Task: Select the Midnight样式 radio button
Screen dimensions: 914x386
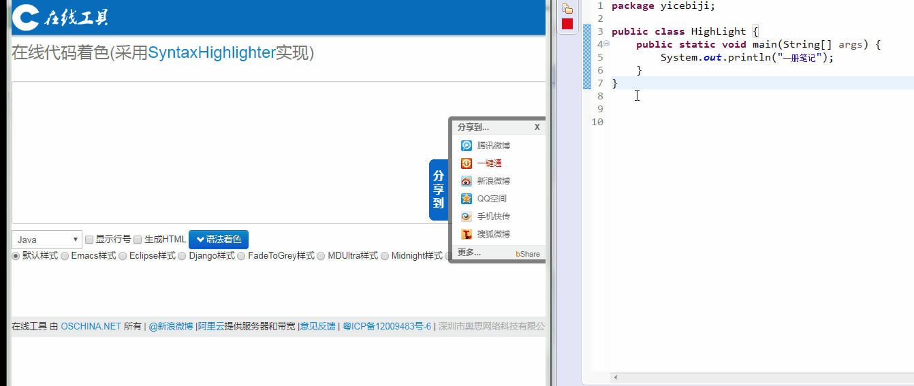Action: (385, 256)
